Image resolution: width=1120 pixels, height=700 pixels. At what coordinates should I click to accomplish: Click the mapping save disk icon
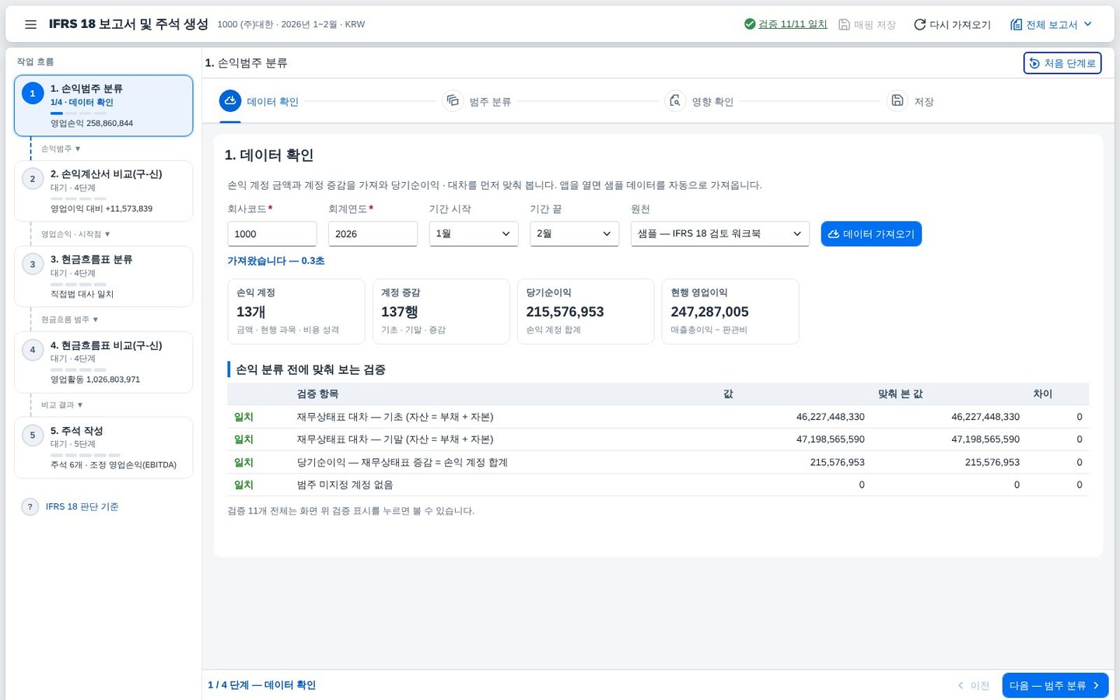click(844, 24)
